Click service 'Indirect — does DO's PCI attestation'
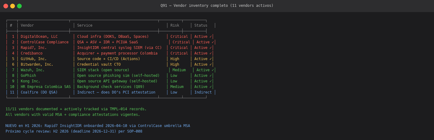The height and width of the screenshot is (140, 434). point(116,92)
